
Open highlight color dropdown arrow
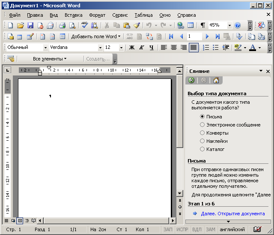pyautogui.click(x=245, y=48)
